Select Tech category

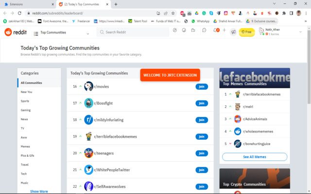(24, 174)
